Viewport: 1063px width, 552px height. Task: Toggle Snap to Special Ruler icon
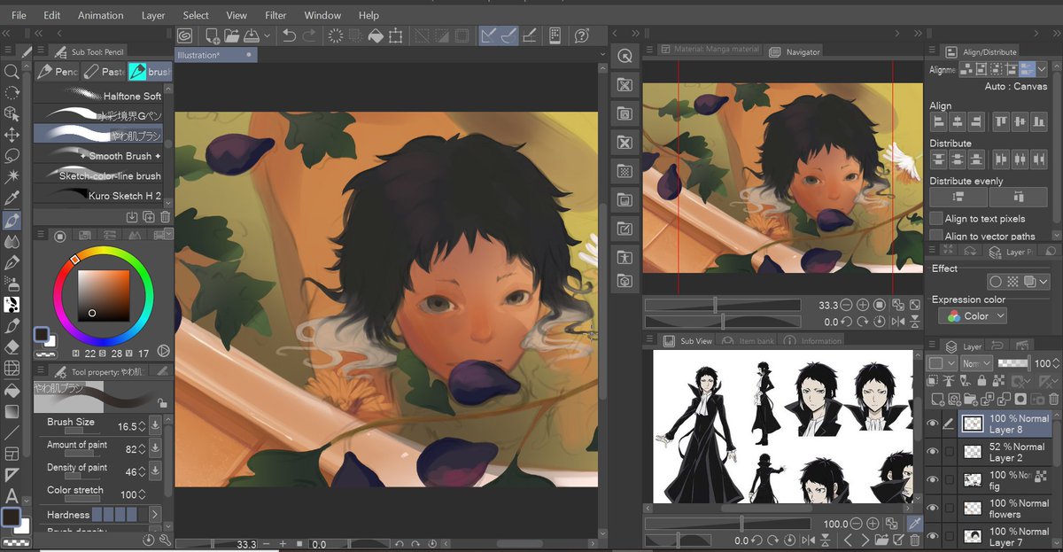(x=508, y=35)
